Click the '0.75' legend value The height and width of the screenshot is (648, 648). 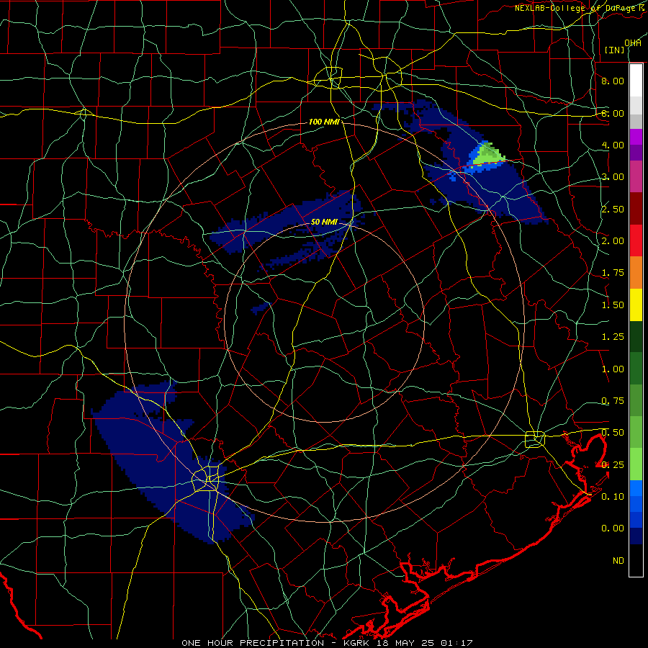[613, 401]
